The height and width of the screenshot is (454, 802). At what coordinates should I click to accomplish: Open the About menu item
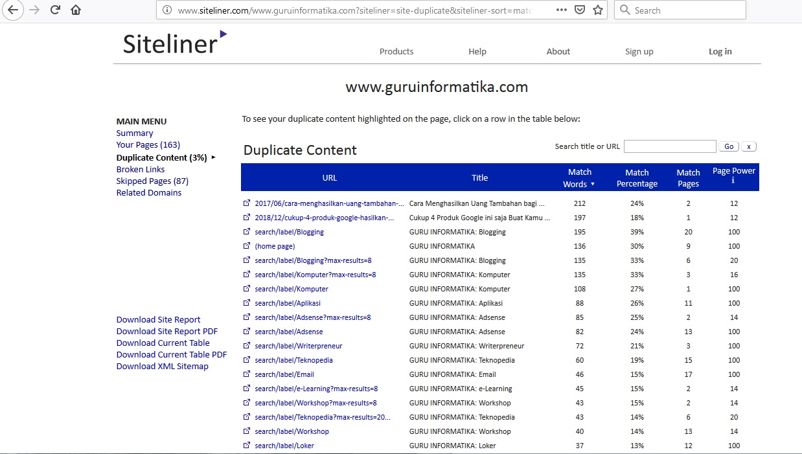point(558,52)
